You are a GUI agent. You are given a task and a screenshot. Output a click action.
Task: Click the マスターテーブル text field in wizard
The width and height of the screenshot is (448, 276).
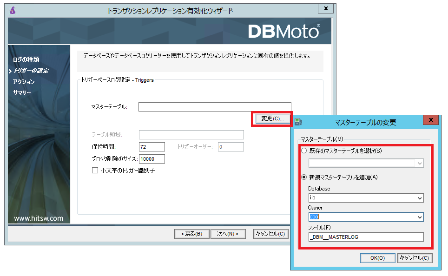pyautogui.click(x=215, y=107)
